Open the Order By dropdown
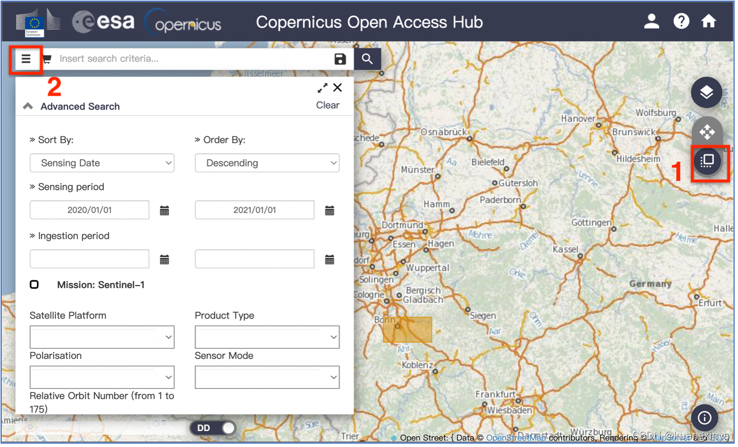Image resolution: width=738 pixels, height=447 pixels. click(267, 163)
